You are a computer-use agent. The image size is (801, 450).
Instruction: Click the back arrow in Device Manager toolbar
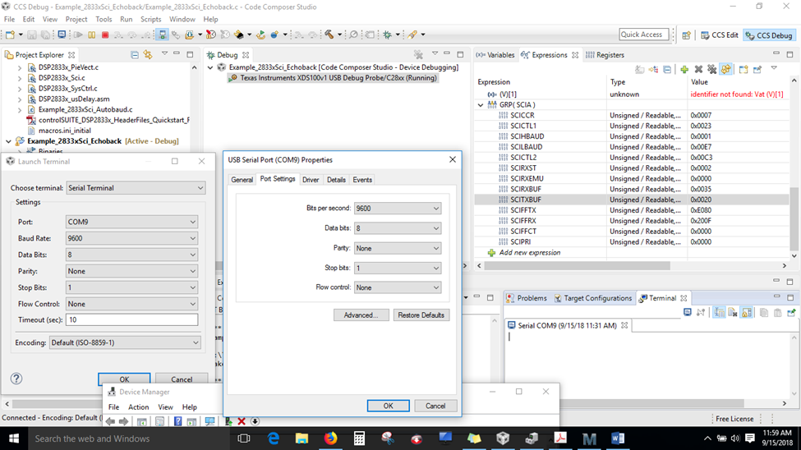(110, 421)
